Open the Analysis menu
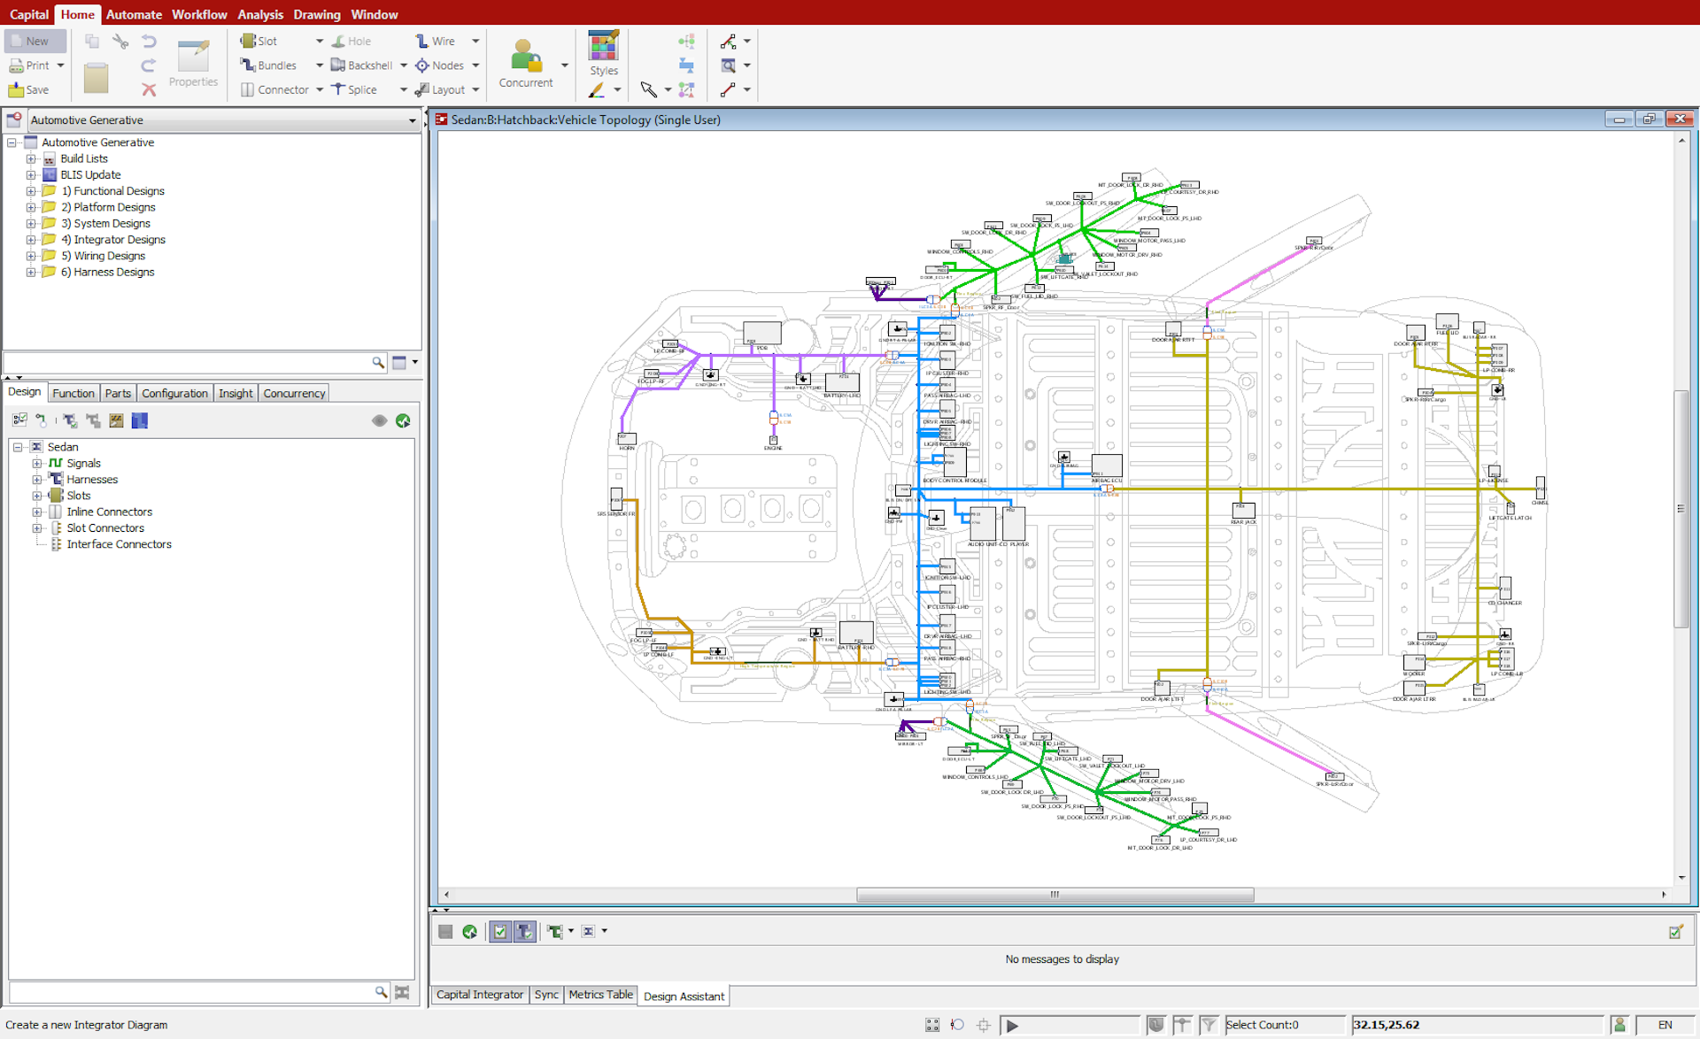This screenshot has height=1039, width=1700. click(x=259, y=14)
